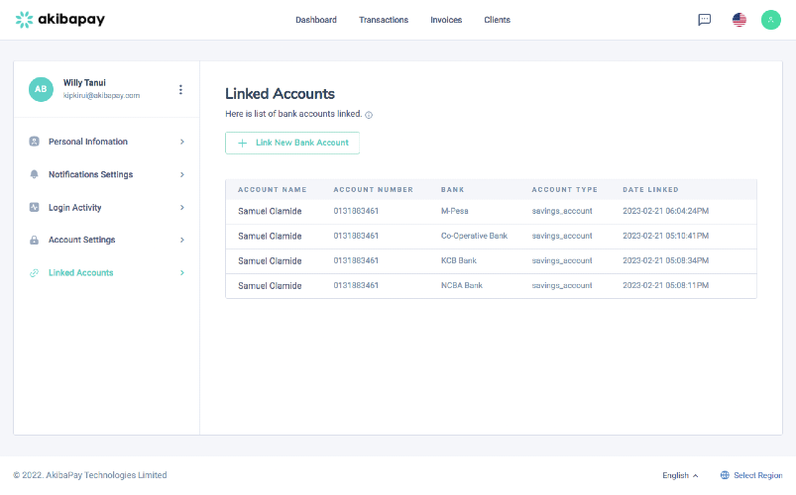Viewport: 796px width, 495px height.
Task: Click the Co-Operative Bank cell
Action: click(474, 236)
